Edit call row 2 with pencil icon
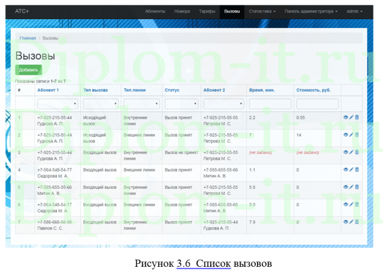 351,135
